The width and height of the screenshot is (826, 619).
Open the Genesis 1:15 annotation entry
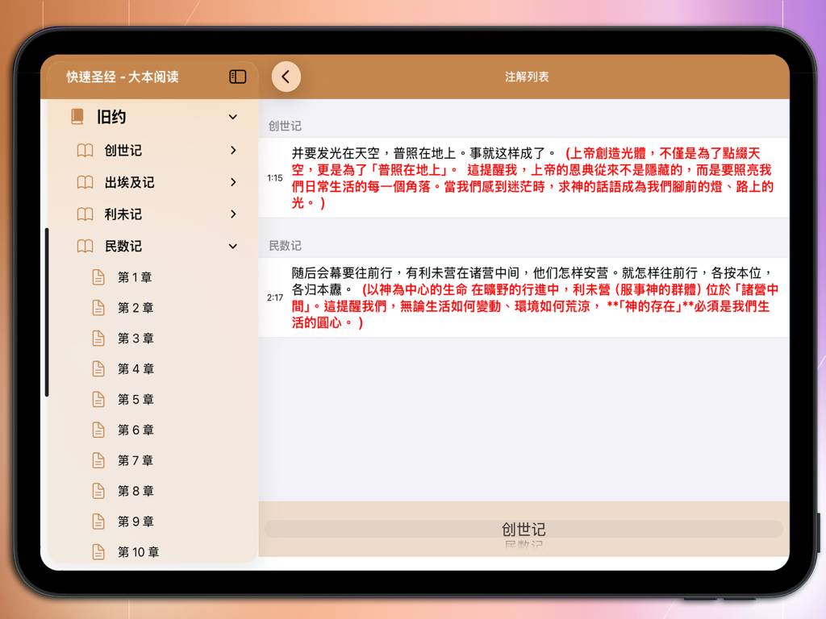coord(532,179)
